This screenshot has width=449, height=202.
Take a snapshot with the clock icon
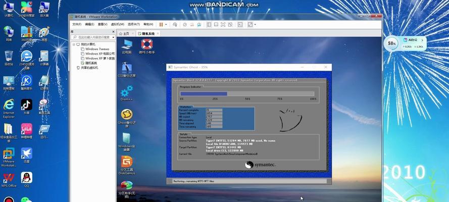coord(185,25)
